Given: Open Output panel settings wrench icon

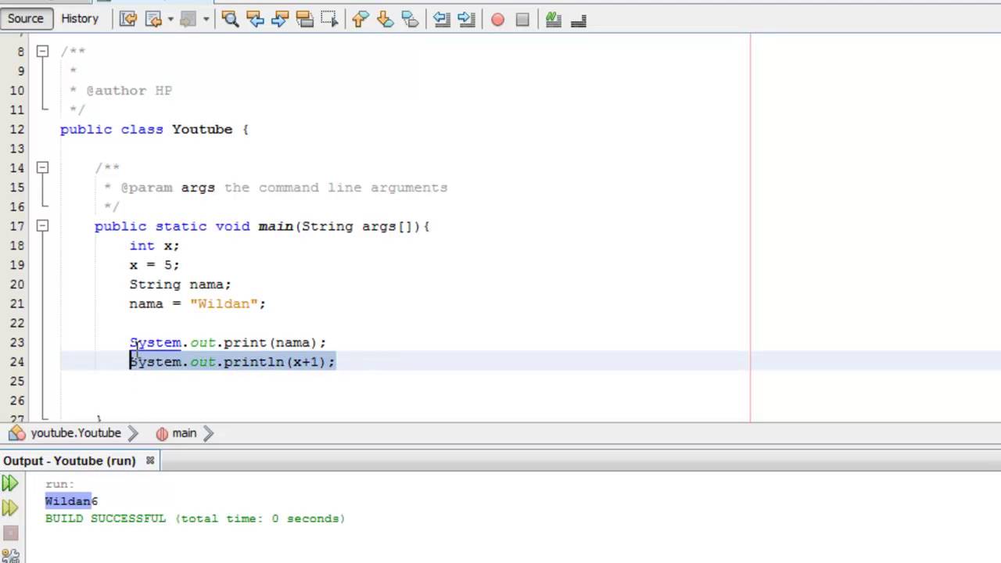Looking at the screenshot, I should [10, 557].
